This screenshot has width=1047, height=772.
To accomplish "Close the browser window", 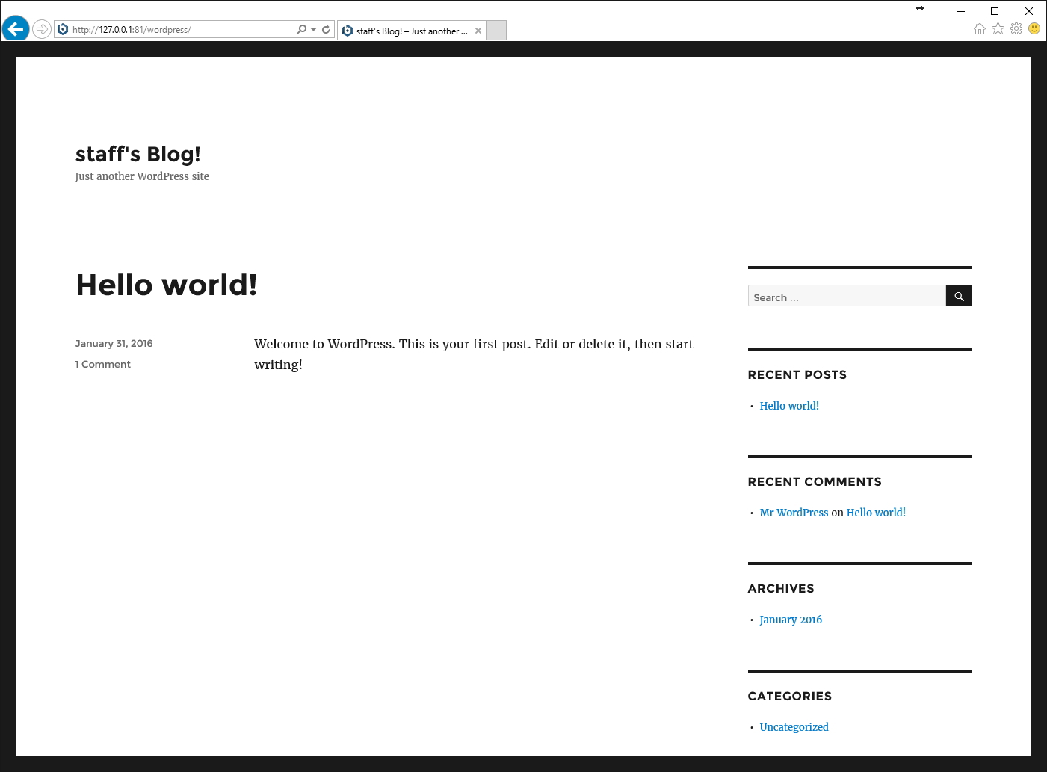I will 1029,11.
